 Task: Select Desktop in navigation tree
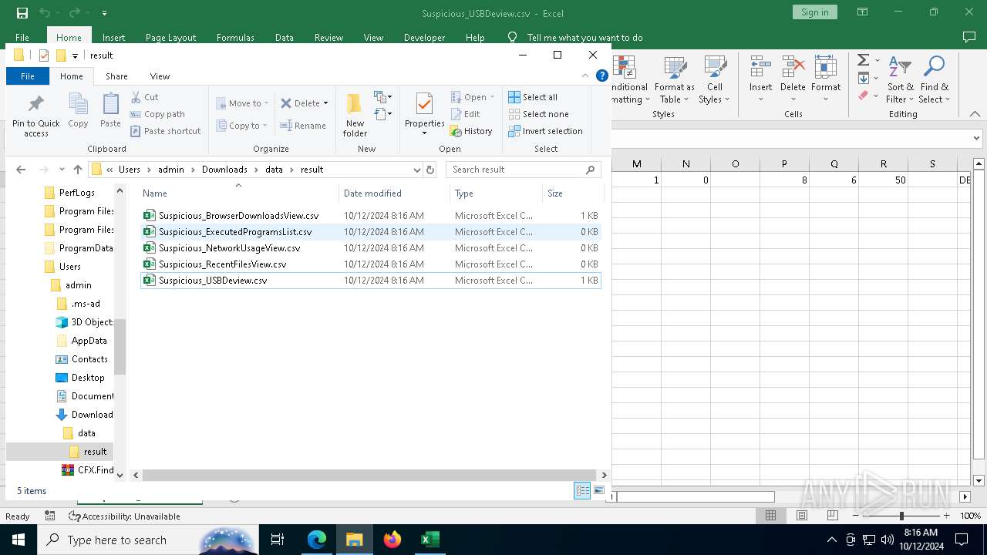point(88,378)
